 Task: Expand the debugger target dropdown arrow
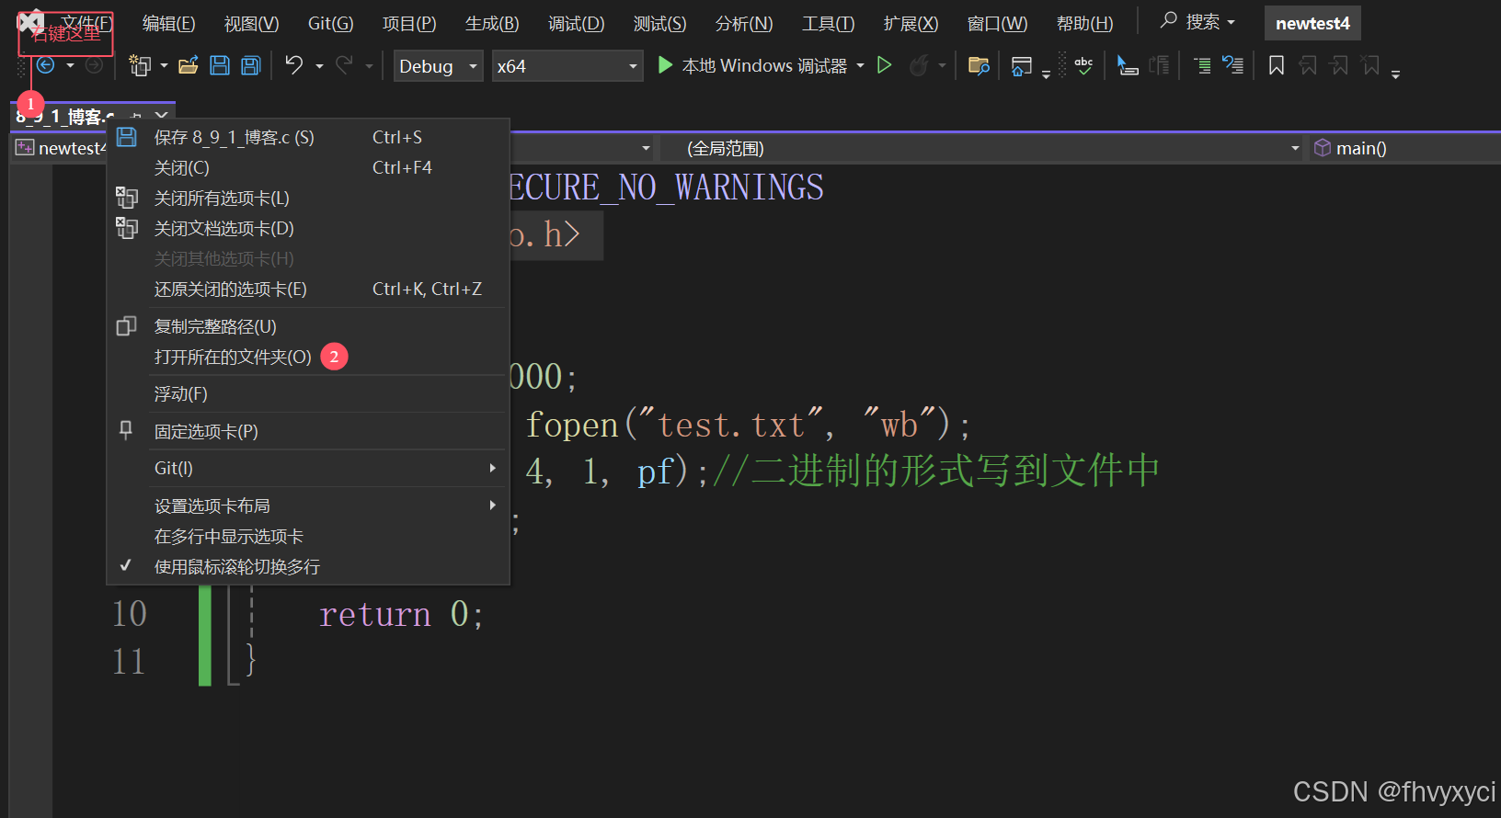pyautogui.click(x=860, y=66)
